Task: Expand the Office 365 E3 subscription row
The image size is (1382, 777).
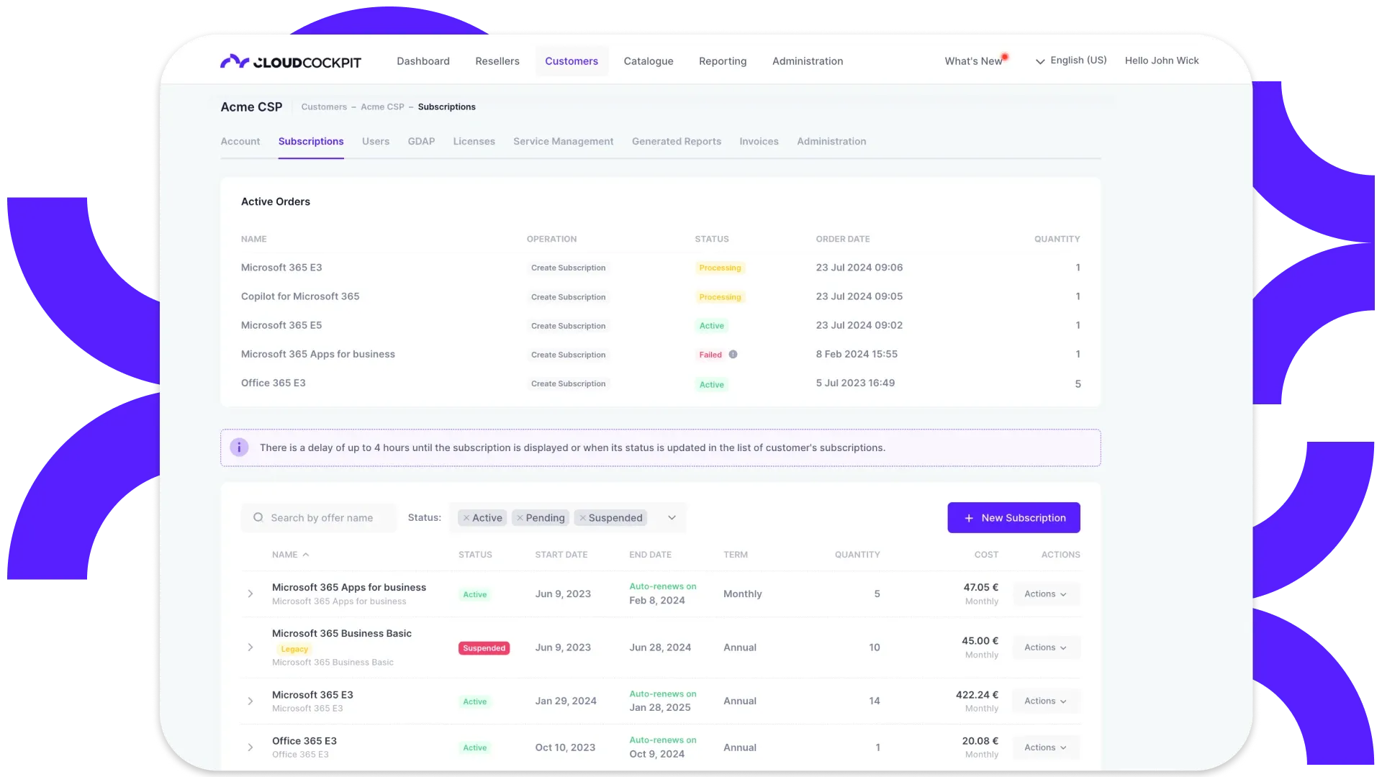Action: 250,748
